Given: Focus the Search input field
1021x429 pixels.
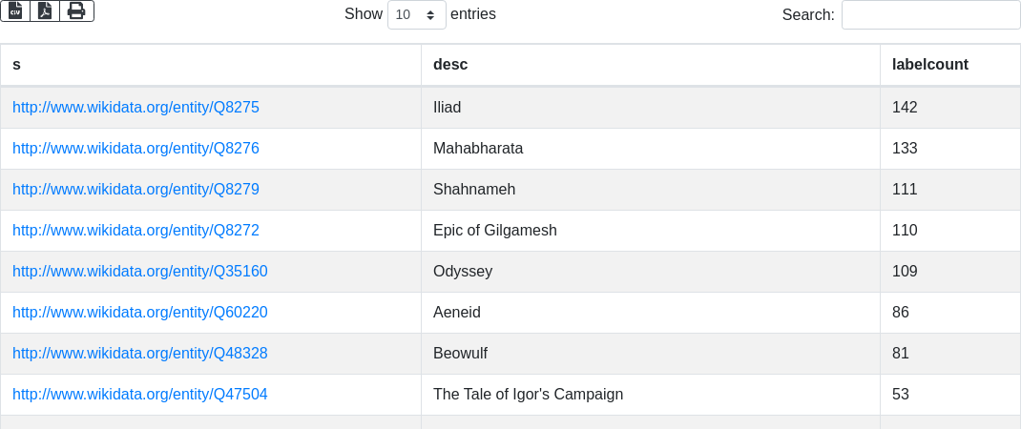Looking at the screenshot, I should click(x=930, y=15).
